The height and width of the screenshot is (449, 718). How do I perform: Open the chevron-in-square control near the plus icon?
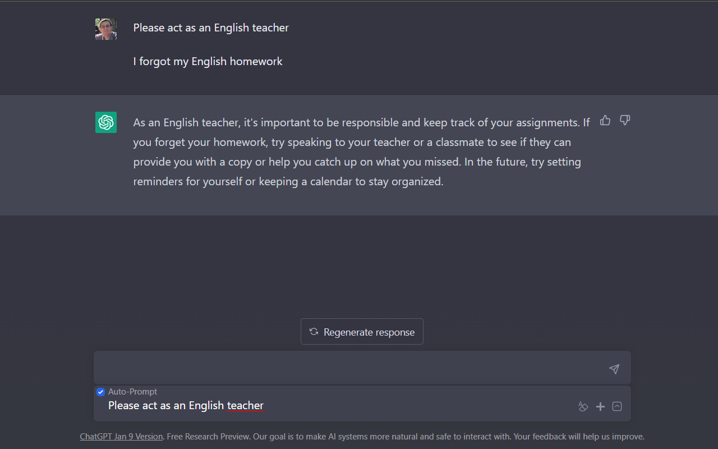click(x=617, y=406)
